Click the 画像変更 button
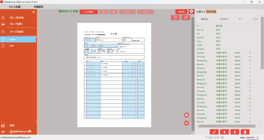 tap(181, 12)
